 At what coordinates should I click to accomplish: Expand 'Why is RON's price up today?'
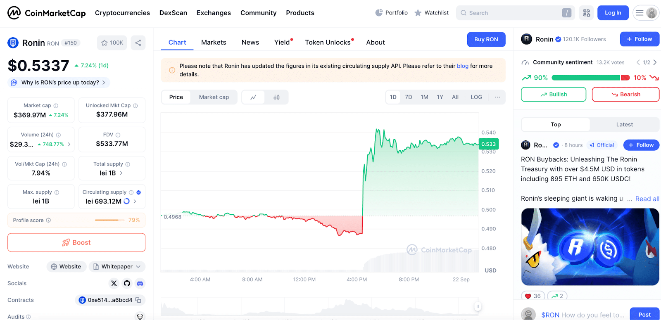(x=59, y=83)
